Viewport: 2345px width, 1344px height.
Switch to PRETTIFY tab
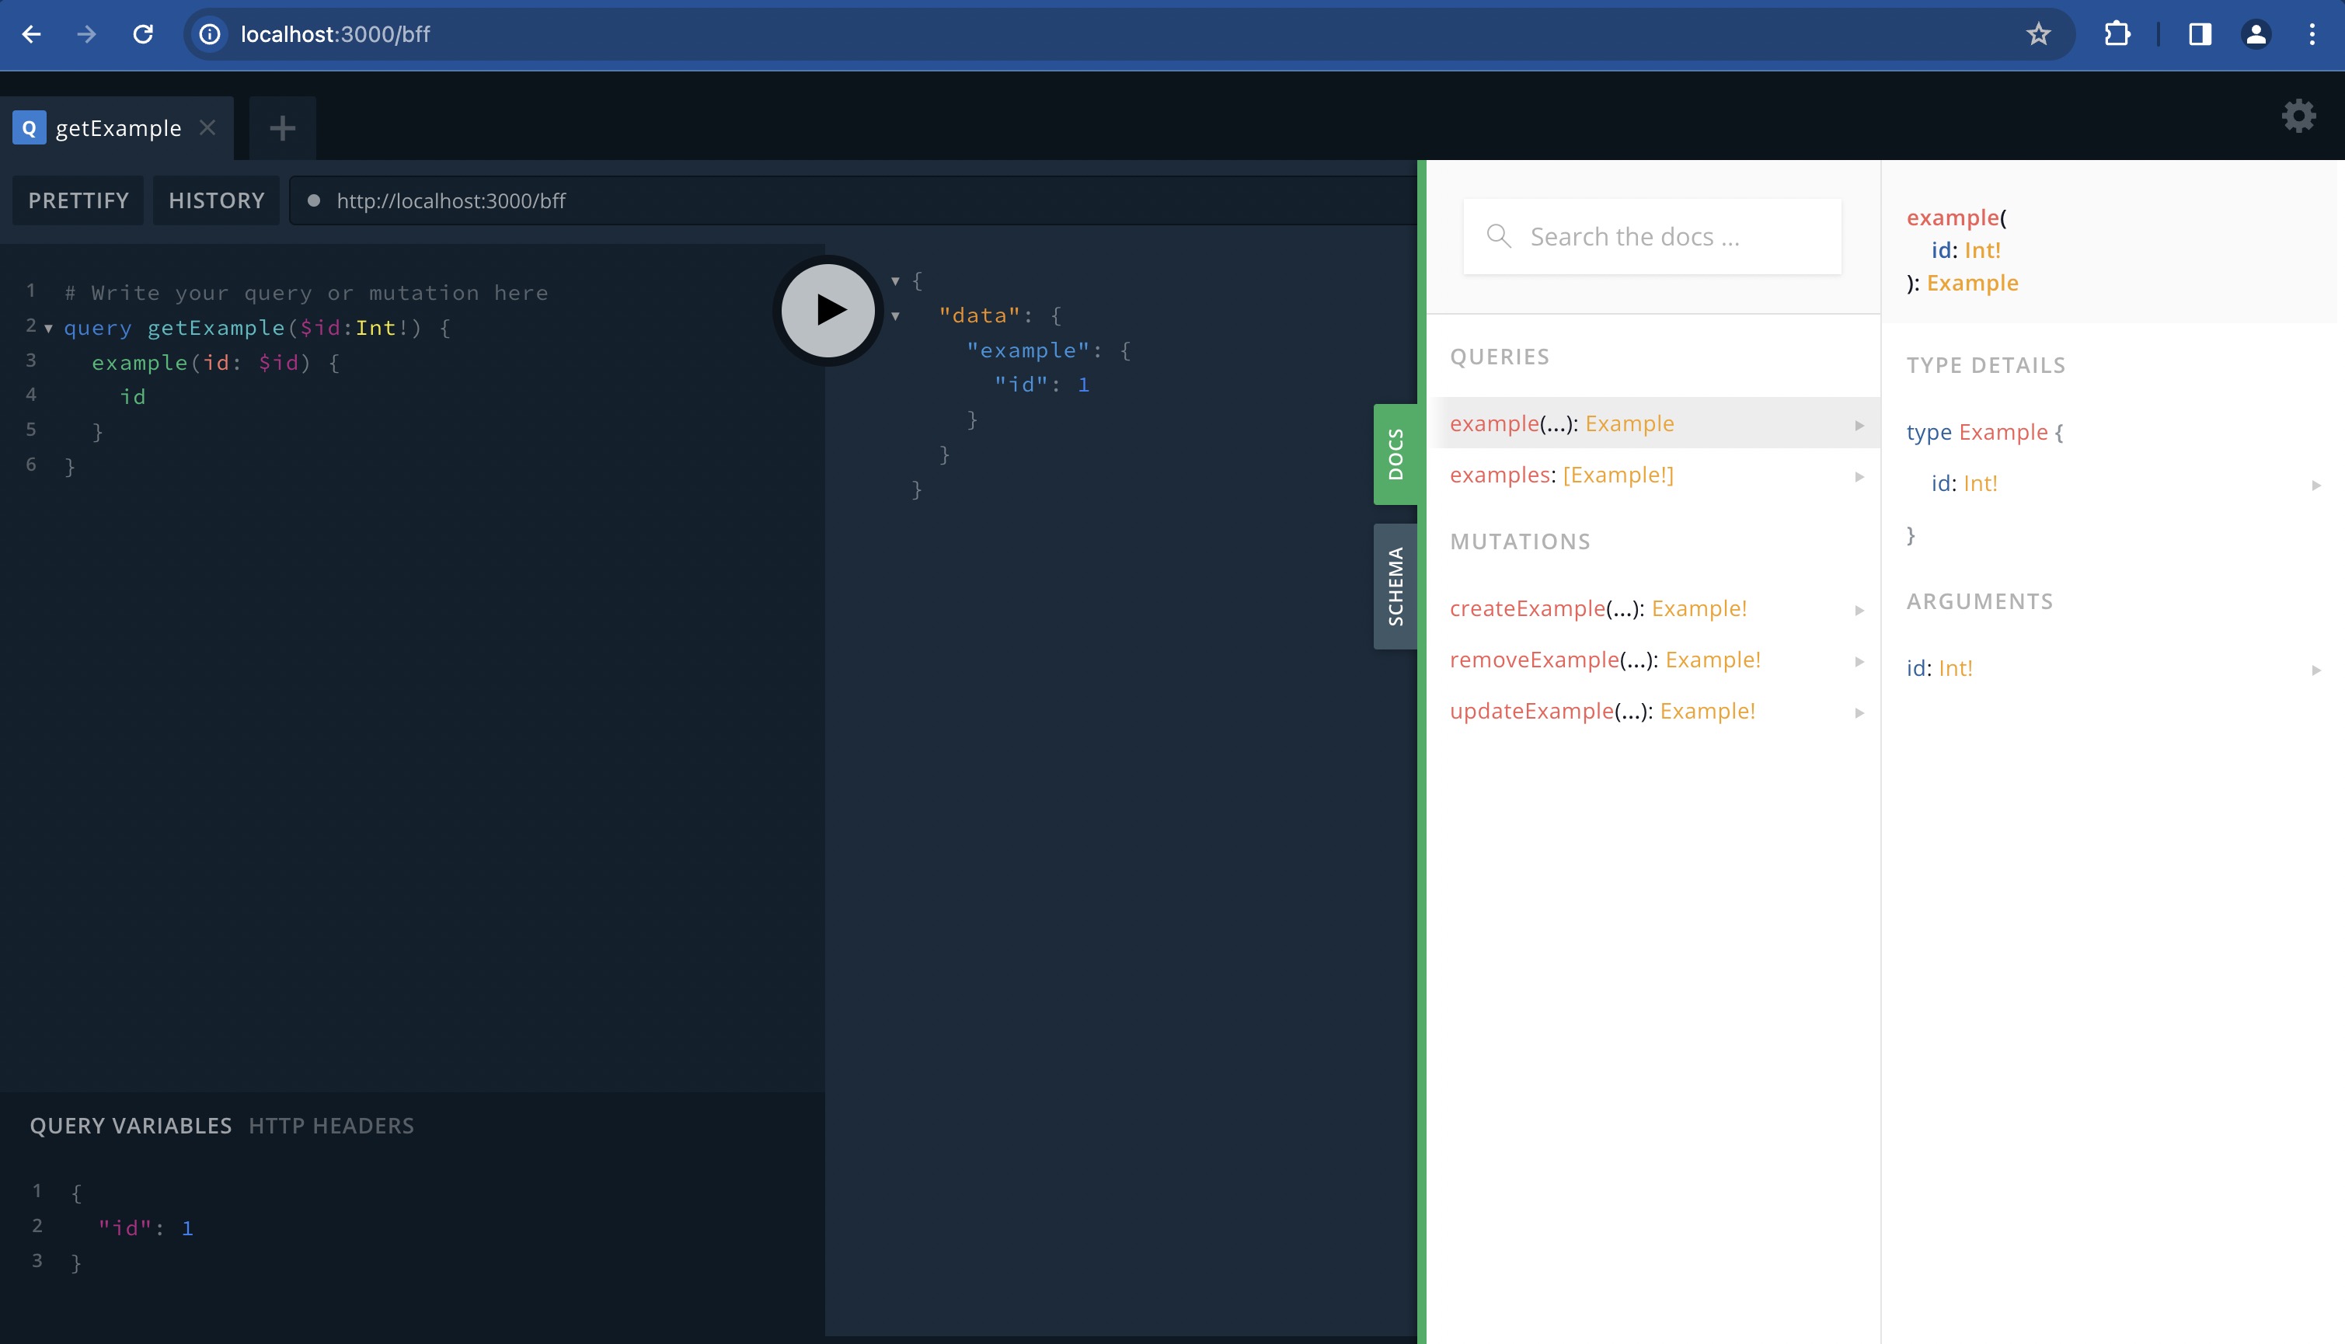pos(75,200)
